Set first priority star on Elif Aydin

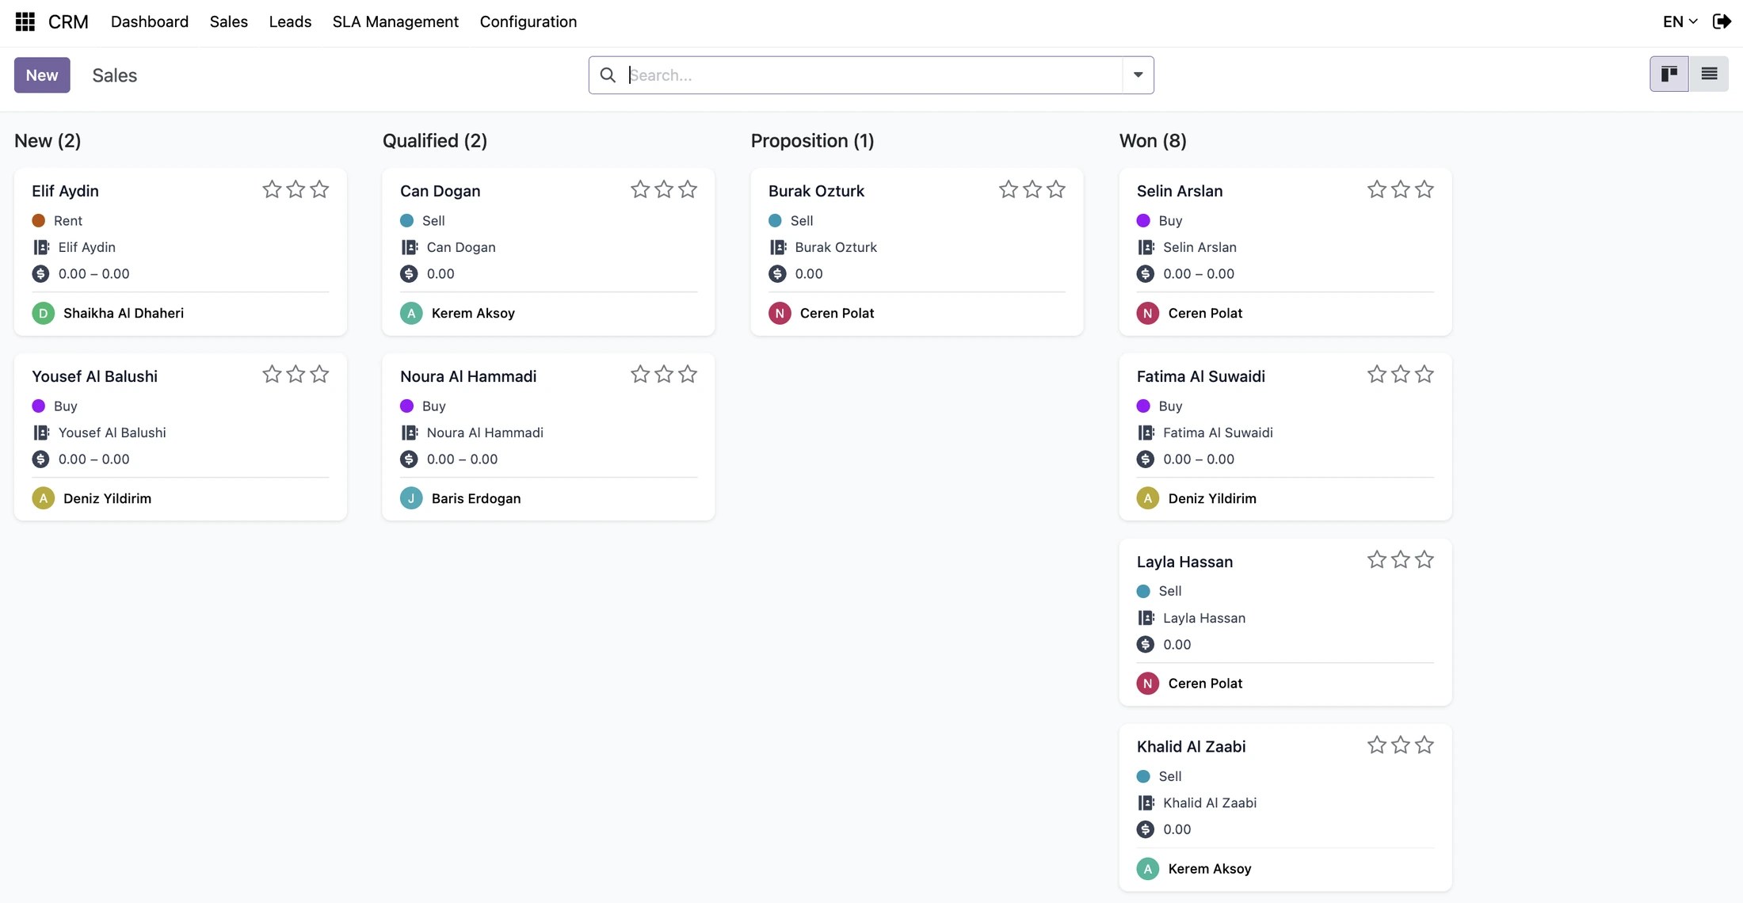tap(272, 189)
